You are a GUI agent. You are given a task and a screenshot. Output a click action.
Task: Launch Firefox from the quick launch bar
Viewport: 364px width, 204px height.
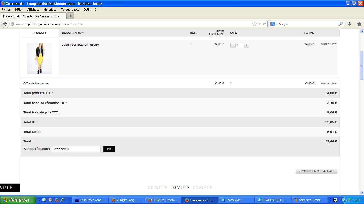pos(56,200)
